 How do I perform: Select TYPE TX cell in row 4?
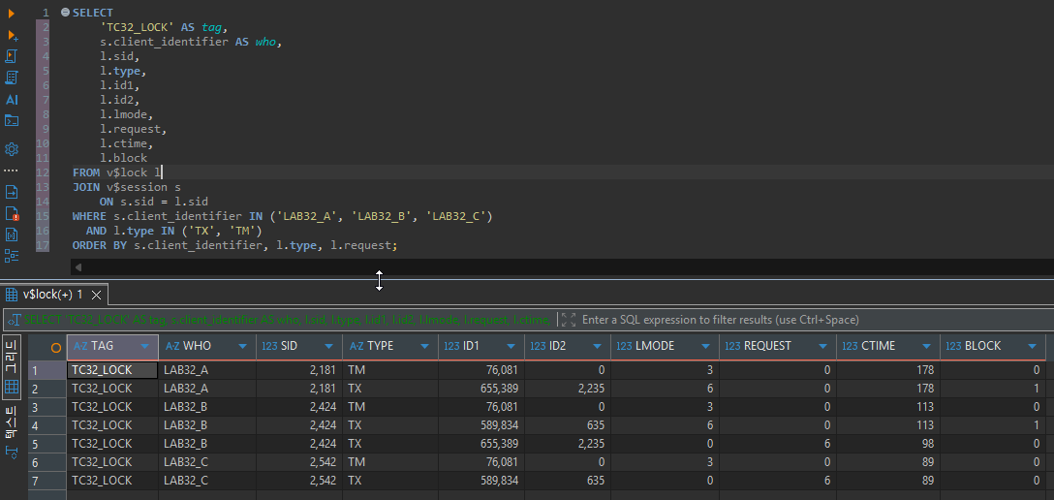point(389,425)
